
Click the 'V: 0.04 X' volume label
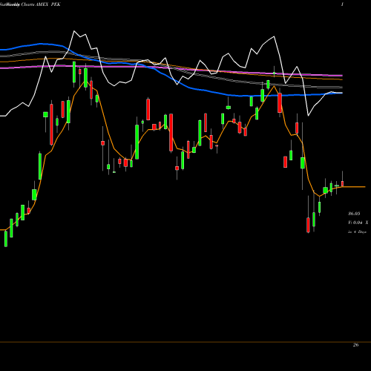[x=358, y=223]
